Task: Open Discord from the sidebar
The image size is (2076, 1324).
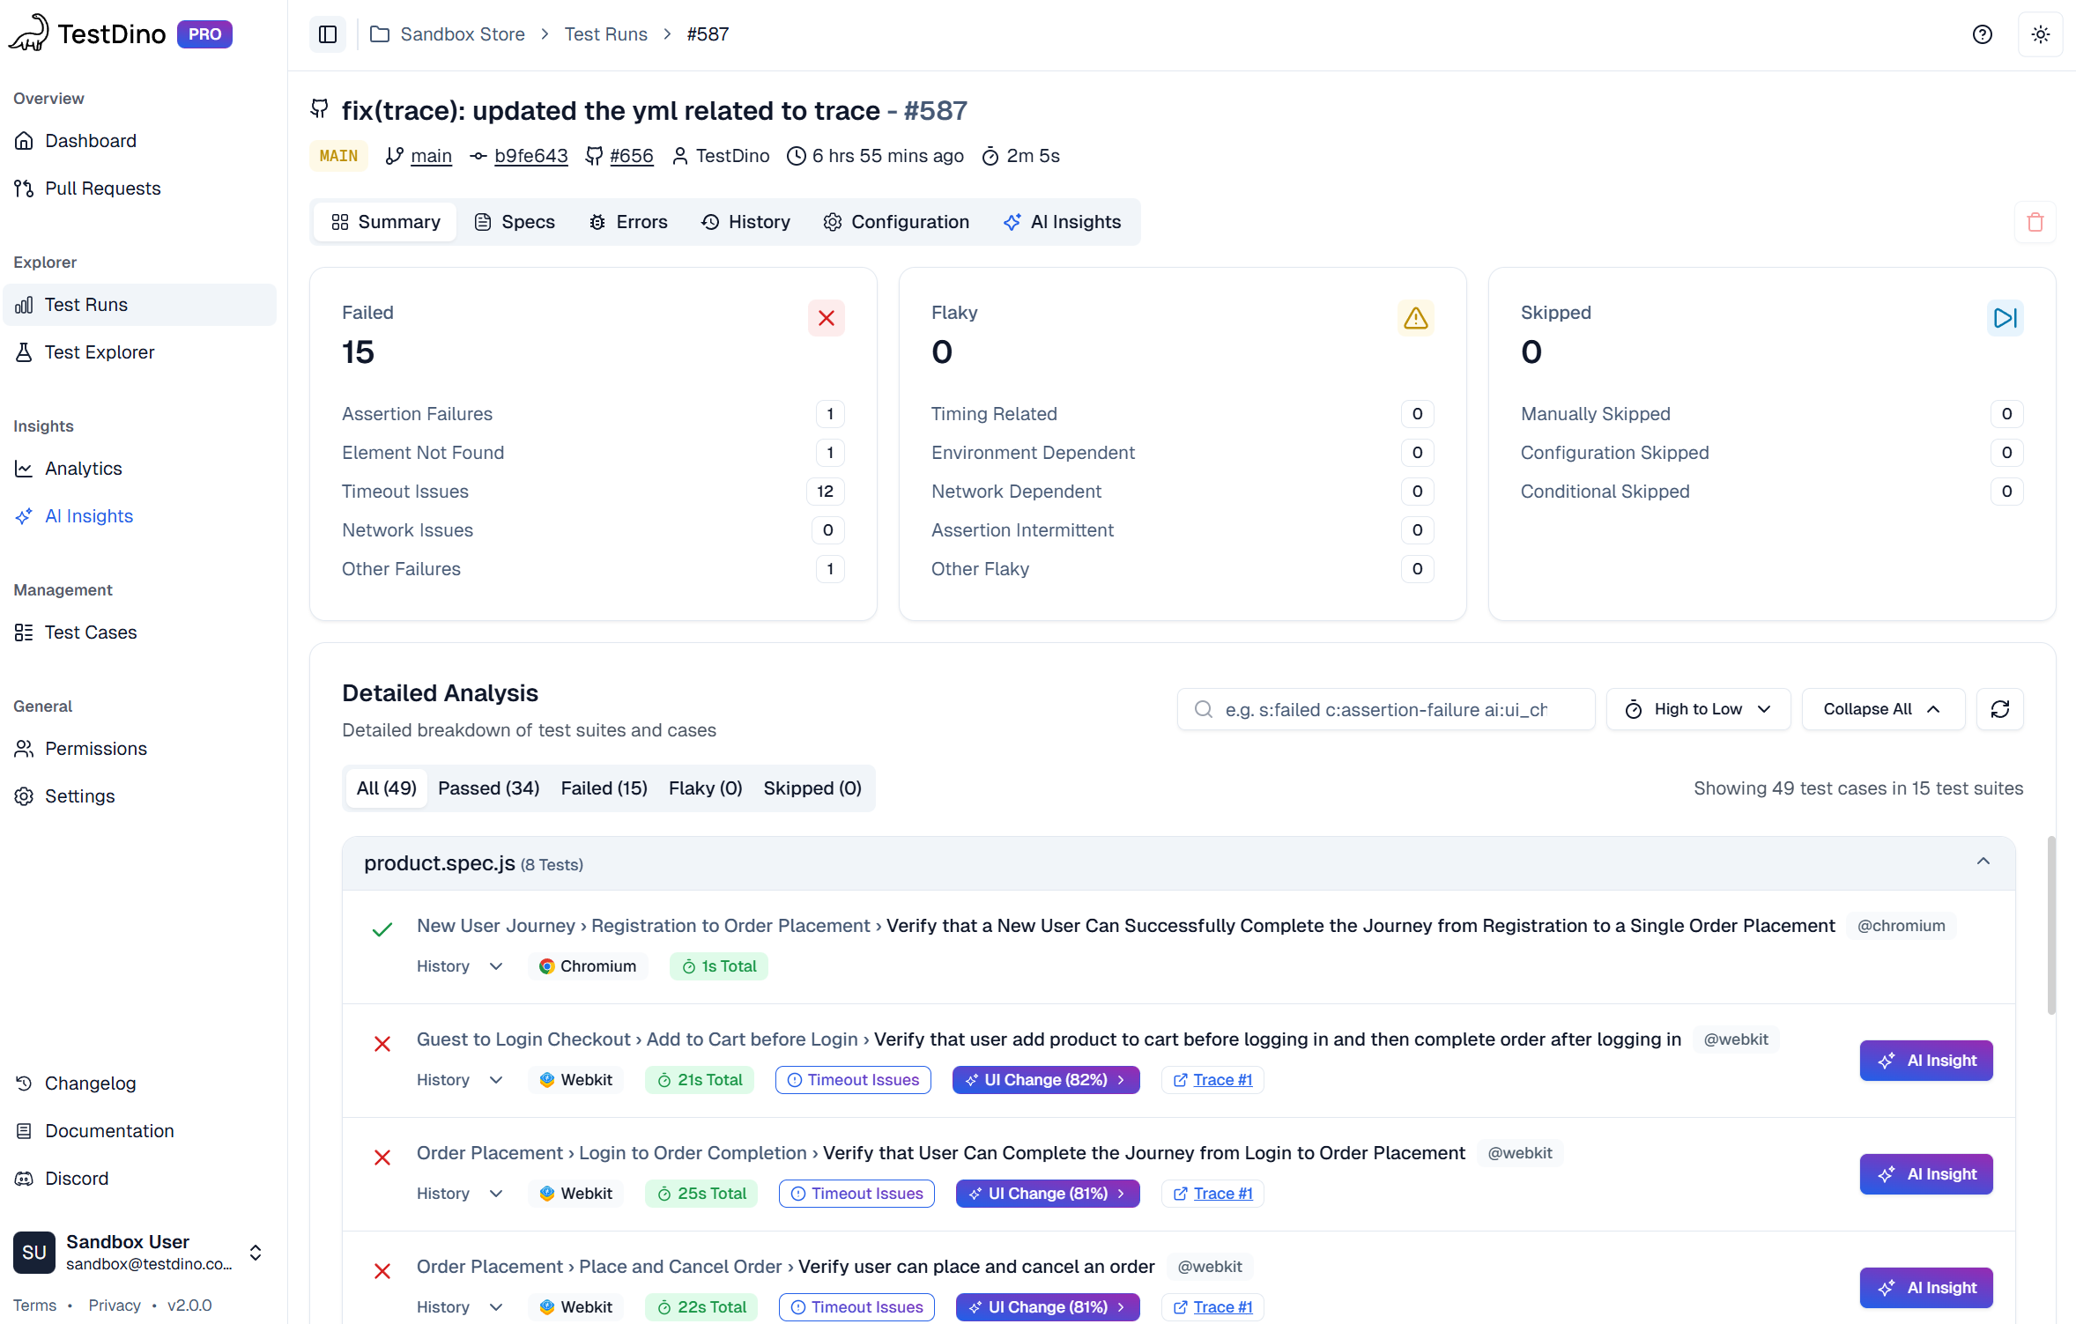Action: tap(77, 1178)
